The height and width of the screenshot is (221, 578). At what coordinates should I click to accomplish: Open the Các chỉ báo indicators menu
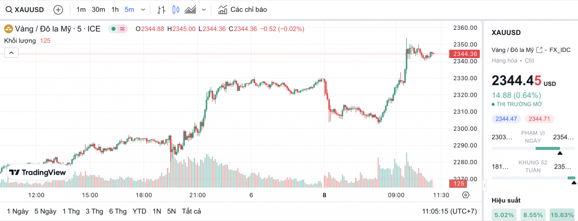click(x=243, y=10)
